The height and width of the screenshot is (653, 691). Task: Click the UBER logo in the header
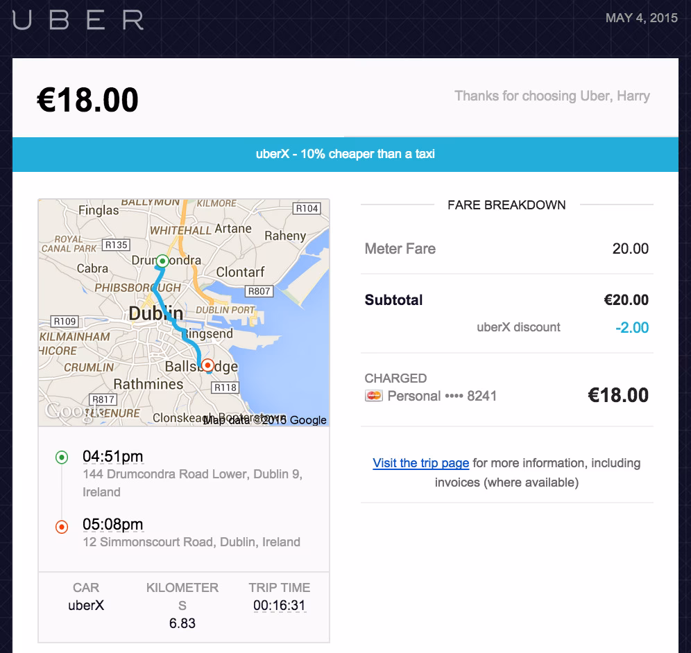point(76,20)
